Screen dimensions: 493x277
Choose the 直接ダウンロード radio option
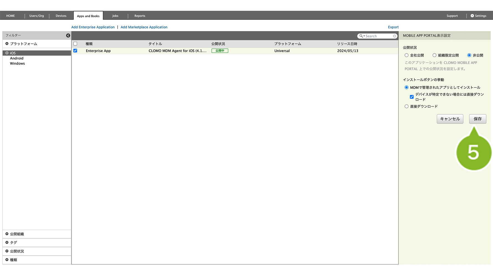pyautogui.click(x=406, y=106)
